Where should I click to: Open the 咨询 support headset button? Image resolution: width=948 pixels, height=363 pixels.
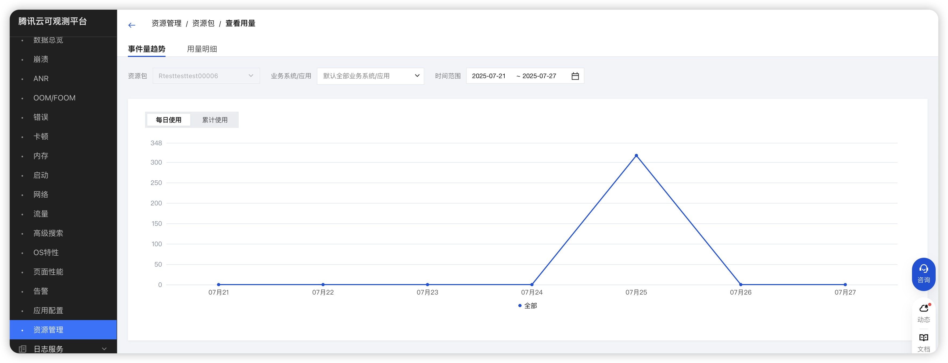923,274
